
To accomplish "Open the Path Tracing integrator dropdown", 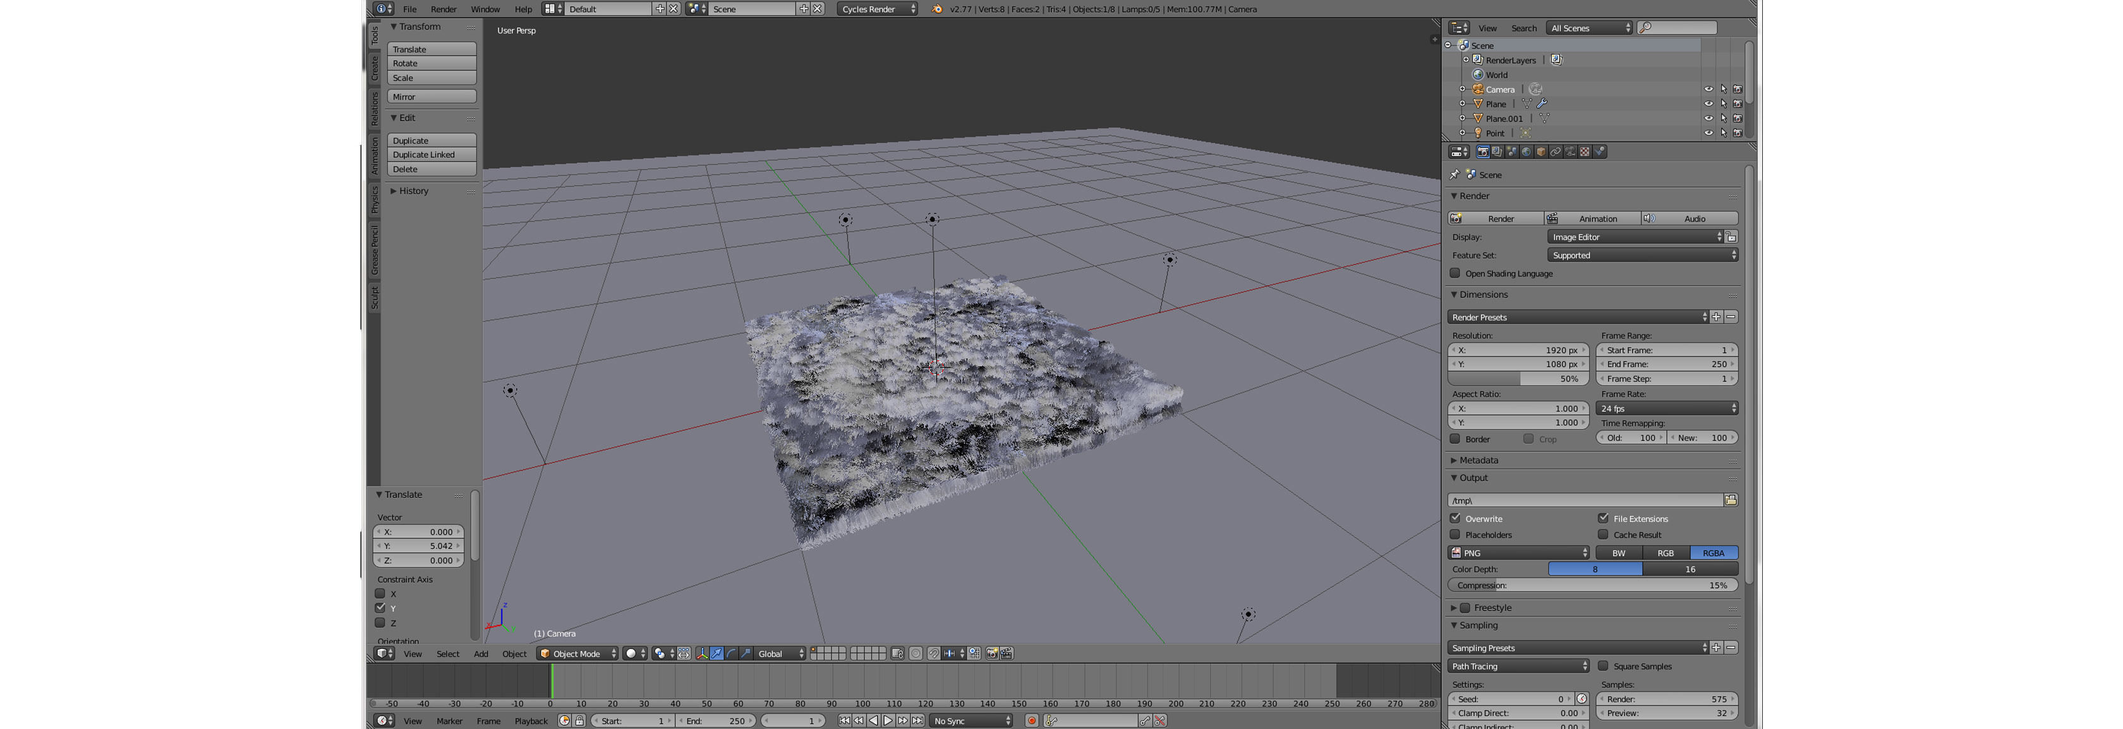I will point(1518,666).
